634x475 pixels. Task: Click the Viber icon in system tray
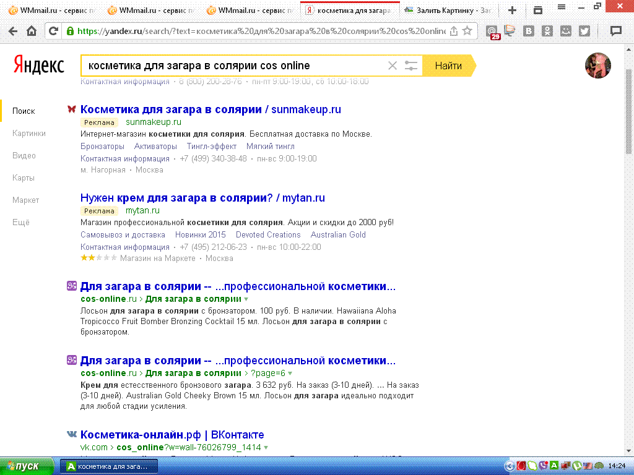pos(543,466)
